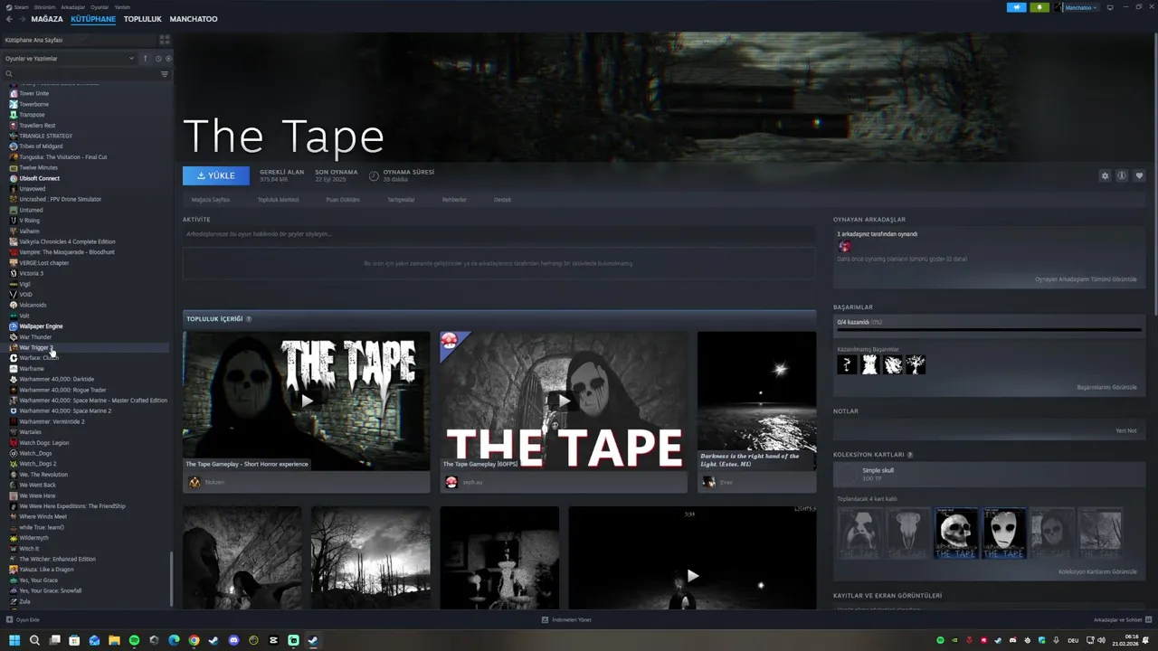Open the Darkness screenshot thumbnail
This screenshot has width=1158, height=651.
(756, 401)
